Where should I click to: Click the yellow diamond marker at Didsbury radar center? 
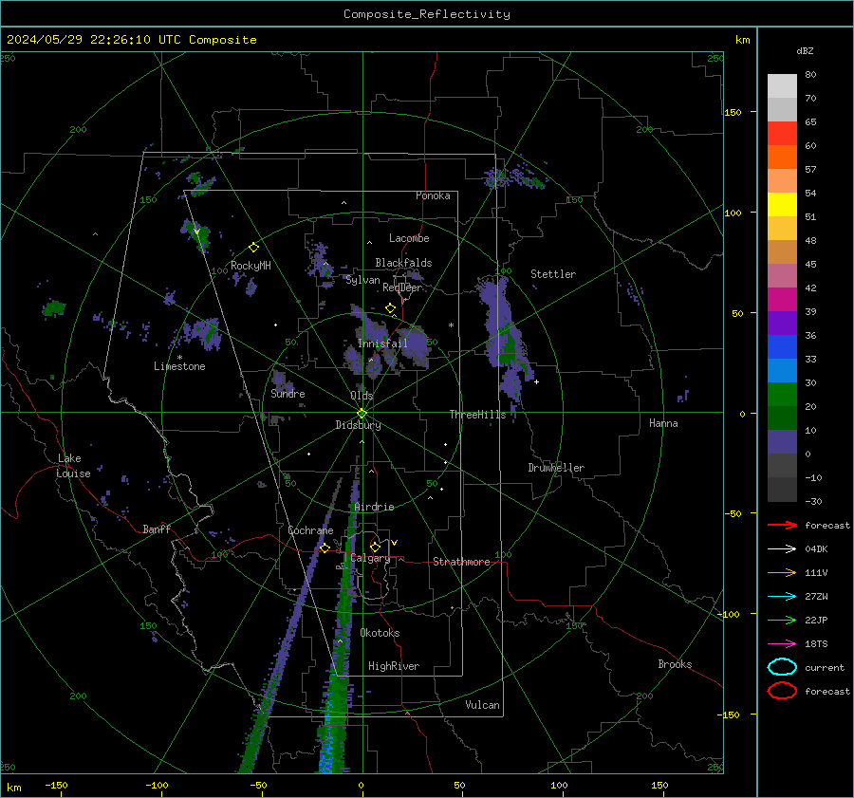click(x=362, y=414)
